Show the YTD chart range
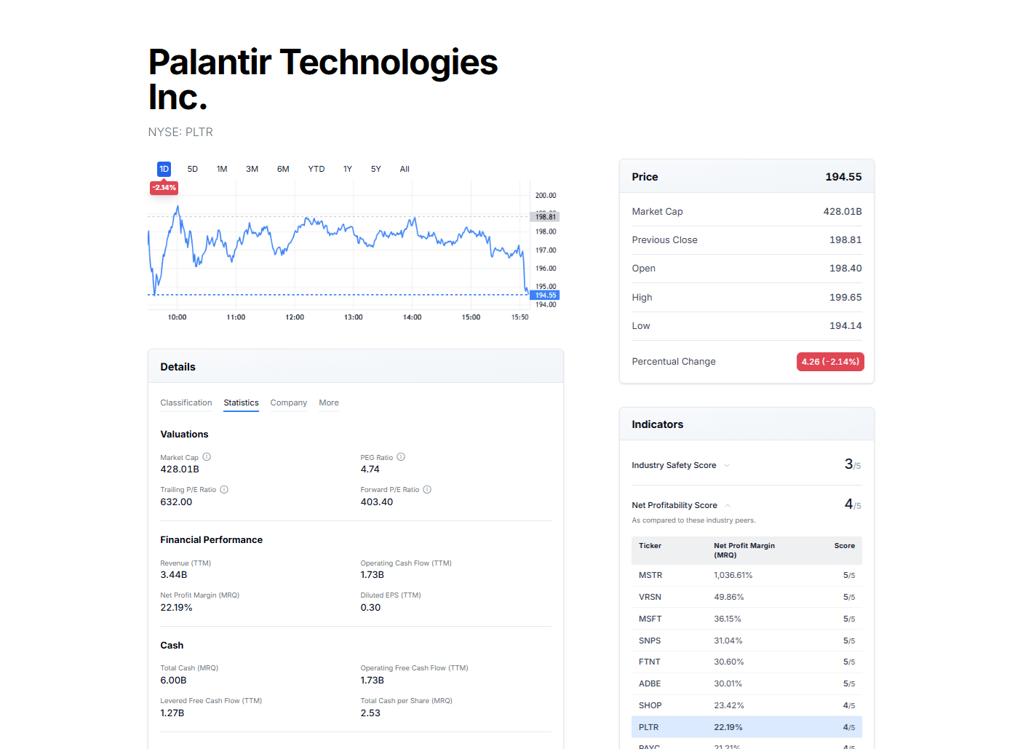This screenshot has height=749, width=1028. point(316,170)
